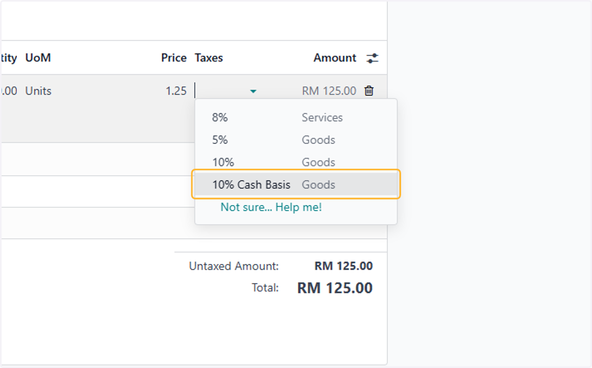Select the 10% Cash Basis tax

296,184
